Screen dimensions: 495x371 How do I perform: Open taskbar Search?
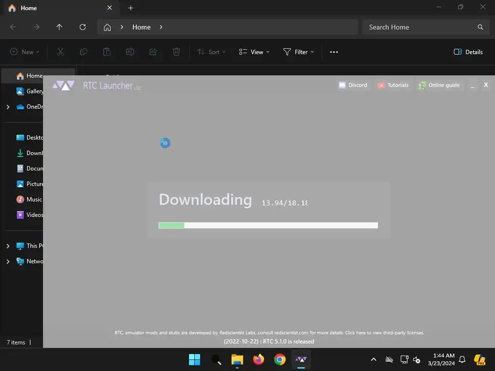(x=216, y=359)
